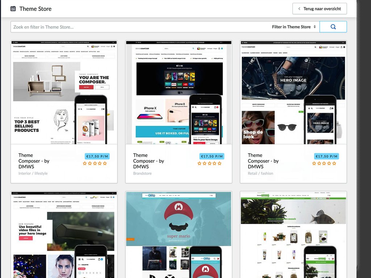Click the 'Retail / fashion' category text
371x278 pixels.
coord(260,173)
